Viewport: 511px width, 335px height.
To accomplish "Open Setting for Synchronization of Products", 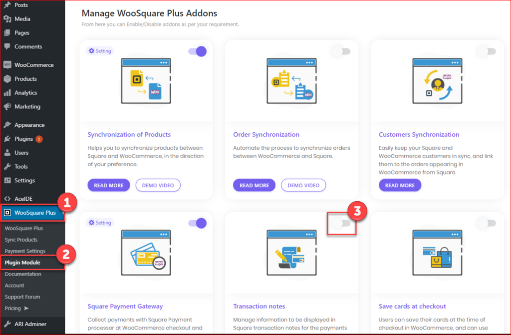I will coord(100,51).
